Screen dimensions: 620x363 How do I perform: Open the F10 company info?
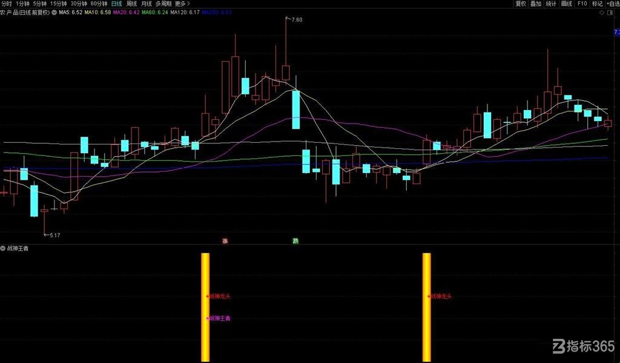tap(582, 4)
